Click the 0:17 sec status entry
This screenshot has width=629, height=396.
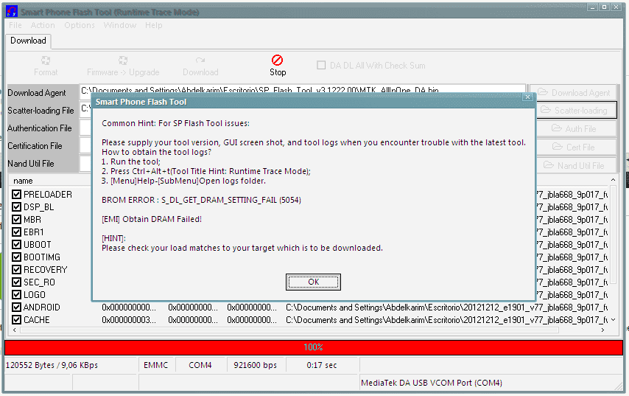coord(322,365)
